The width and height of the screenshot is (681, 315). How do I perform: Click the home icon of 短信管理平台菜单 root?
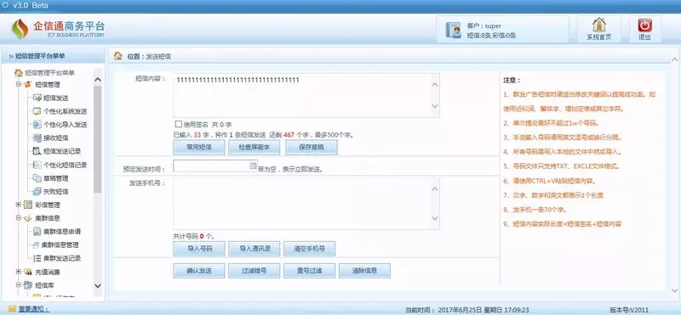coord(19,72)
